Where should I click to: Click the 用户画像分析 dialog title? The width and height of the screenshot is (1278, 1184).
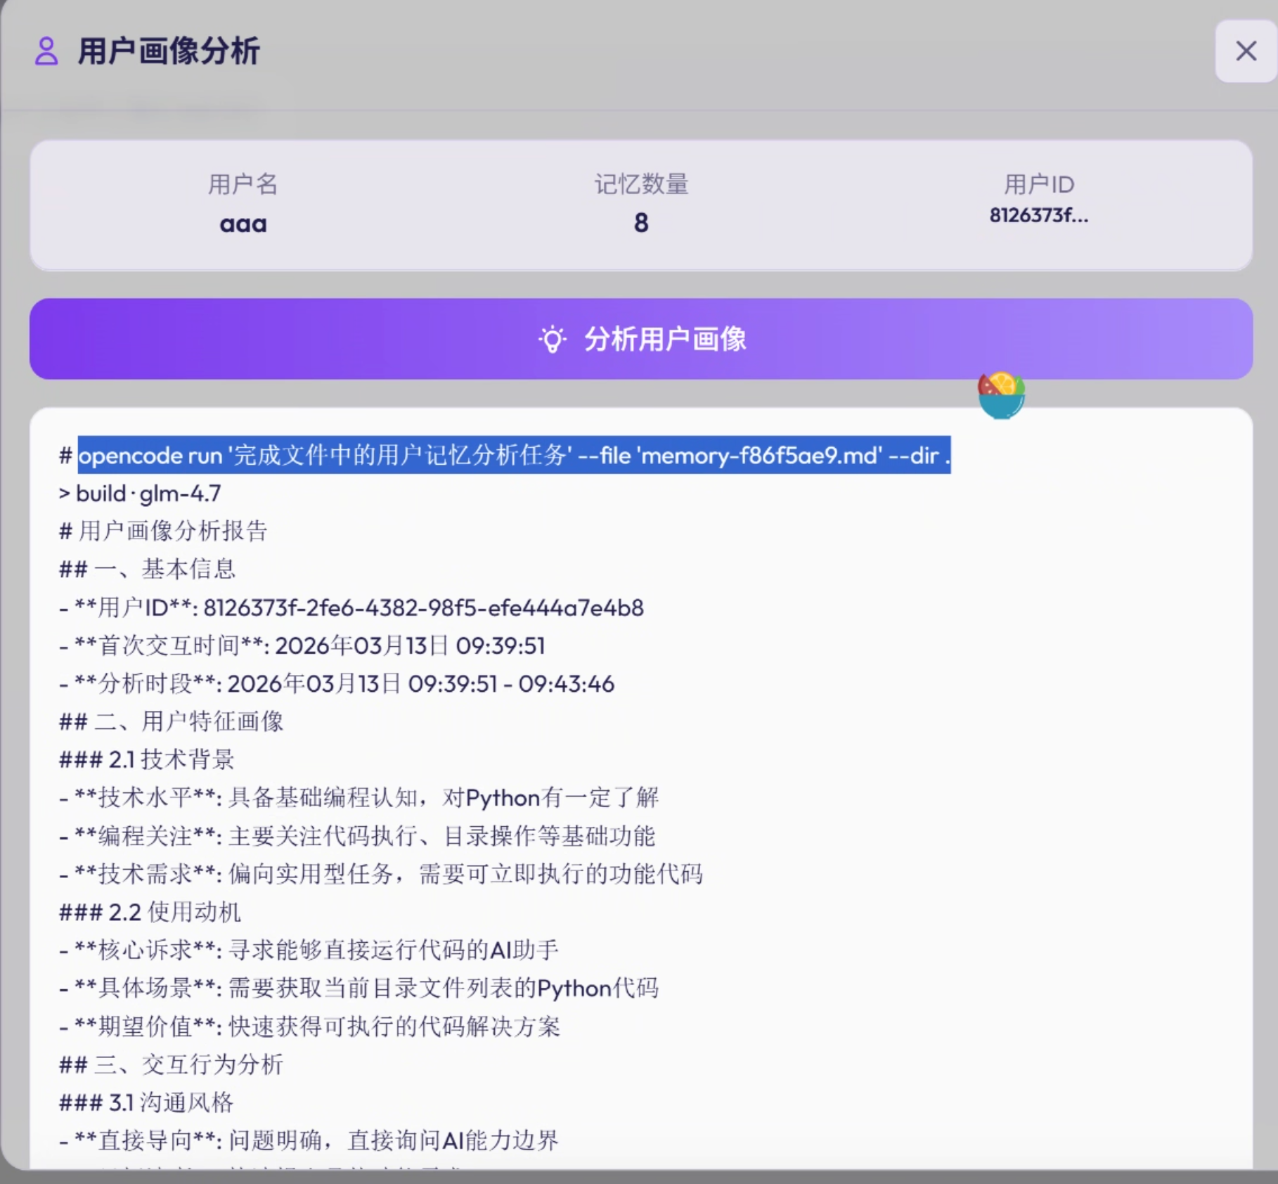169,51
